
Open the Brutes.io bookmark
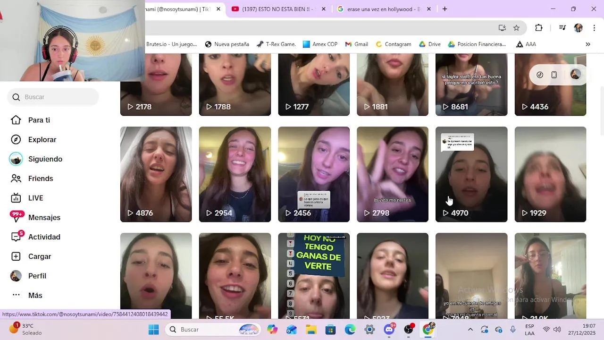click(171, 44)
